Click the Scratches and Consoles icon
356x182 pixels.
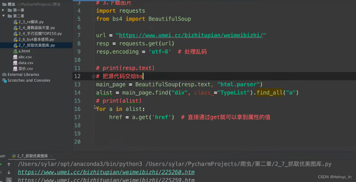point(4,80)
